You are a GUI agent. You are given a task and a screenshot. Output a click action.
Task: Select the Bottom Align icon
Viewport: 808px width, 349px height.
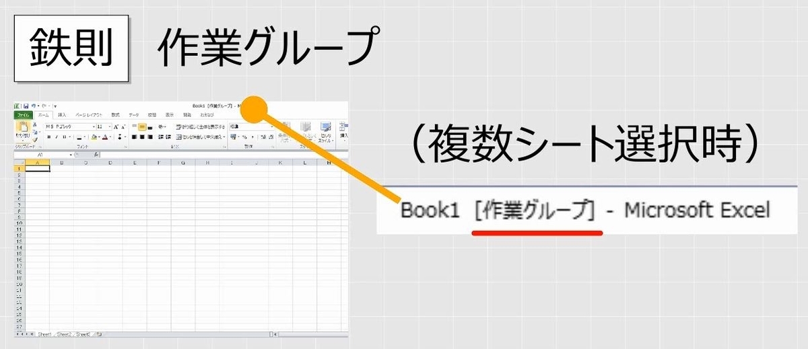click(x=150, y=127)
